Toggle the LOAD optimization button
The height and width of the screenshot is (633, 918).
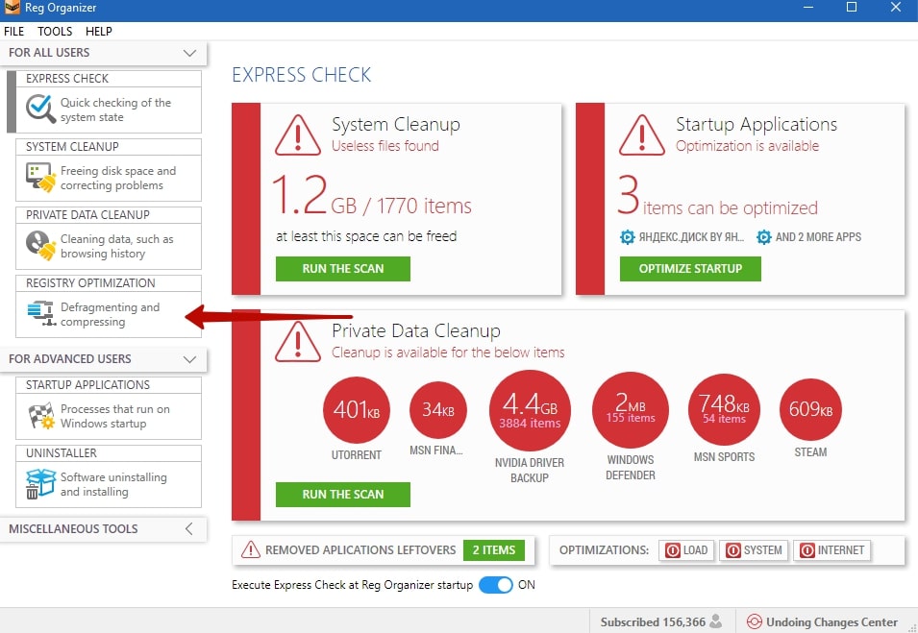coord(686,550)
